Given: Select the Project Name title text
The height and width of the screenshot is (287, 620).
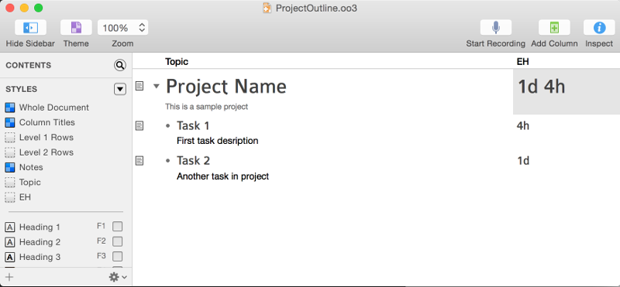Looking at the screenshot, I should tap(226, 86).
